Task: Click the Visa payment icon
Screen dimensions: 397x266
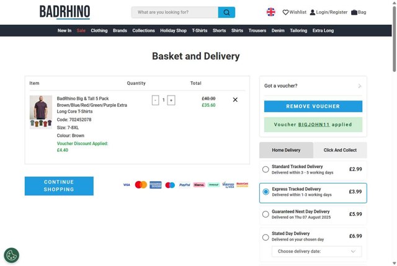Action: tap(127, 185)
